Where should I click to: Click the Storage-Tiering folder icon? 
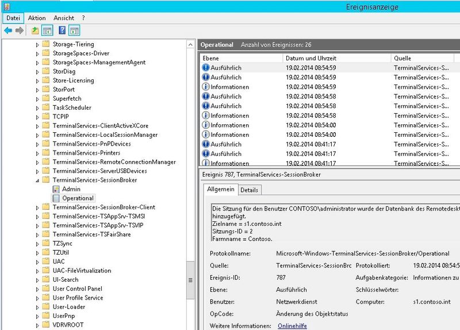coord(46,44)
